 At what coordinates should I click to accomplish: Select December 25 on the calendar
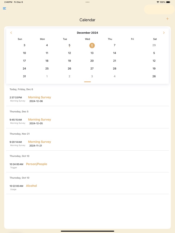click(47, 69)
